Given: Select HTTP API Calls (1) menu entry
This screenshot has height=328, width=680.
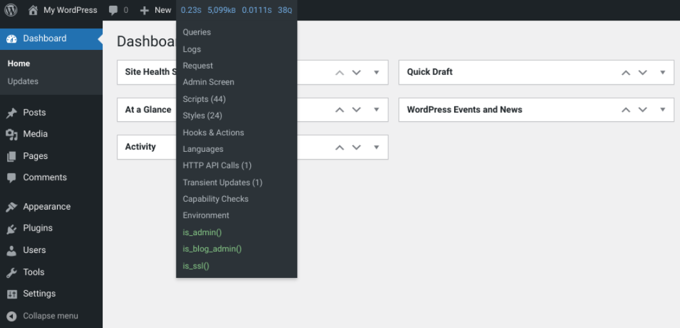Looking at the screenshot, I should point(217,165).
